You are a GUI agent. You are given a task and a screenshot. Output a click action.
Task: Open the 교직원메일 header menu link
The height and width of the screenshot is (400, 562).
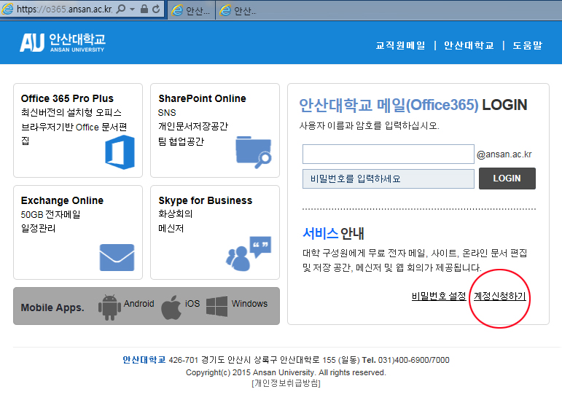(400, 45)
